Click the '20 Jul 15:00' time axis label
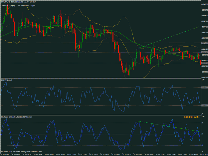The height and width of the screenshot is (156, 208). tap(38, 155)
